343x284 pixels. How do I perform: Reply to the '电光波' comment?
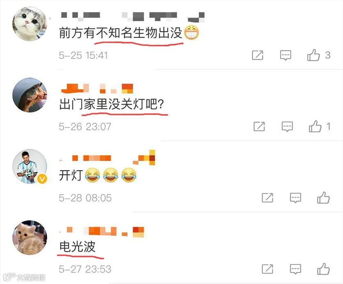pyautogui.click(x=295, y=269)
